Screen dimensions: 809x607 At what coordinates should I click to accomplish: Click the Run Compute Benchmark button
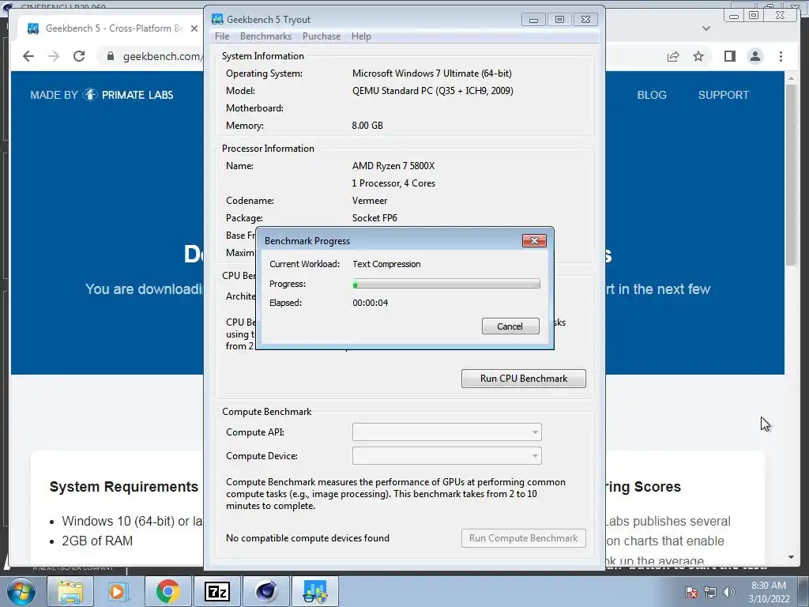point(524,537)
